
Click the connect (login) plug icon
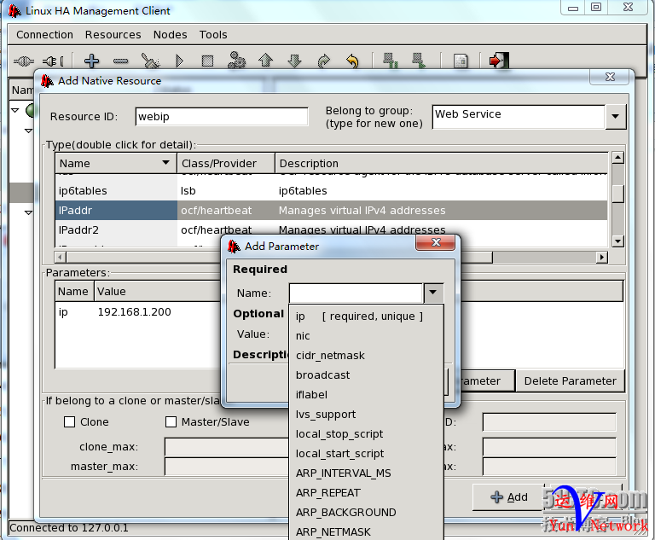24,61
